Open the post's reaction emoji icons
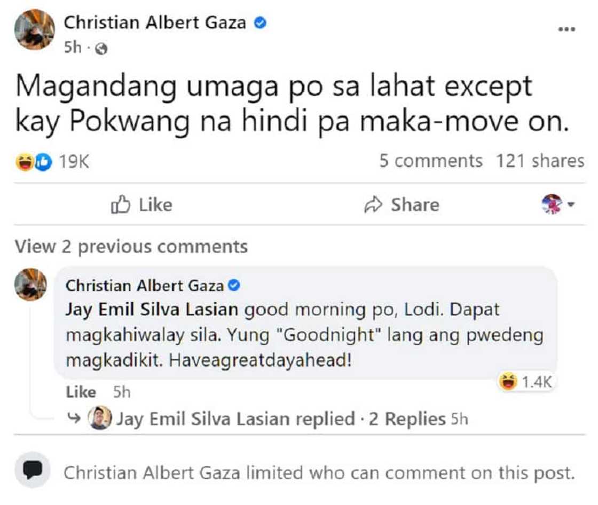Viewport: 598px width, 505px height. [34, 162]
